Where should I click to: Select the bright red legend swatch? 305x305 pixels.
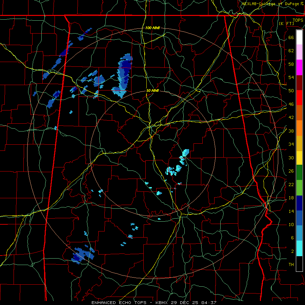tap(299, 98)
